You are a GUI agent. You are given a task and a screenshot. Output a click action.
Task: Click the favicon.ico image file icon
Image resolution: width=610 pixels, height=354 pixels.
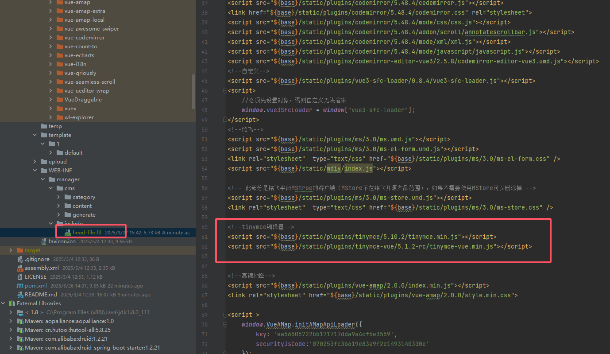[x=44, y=241]
